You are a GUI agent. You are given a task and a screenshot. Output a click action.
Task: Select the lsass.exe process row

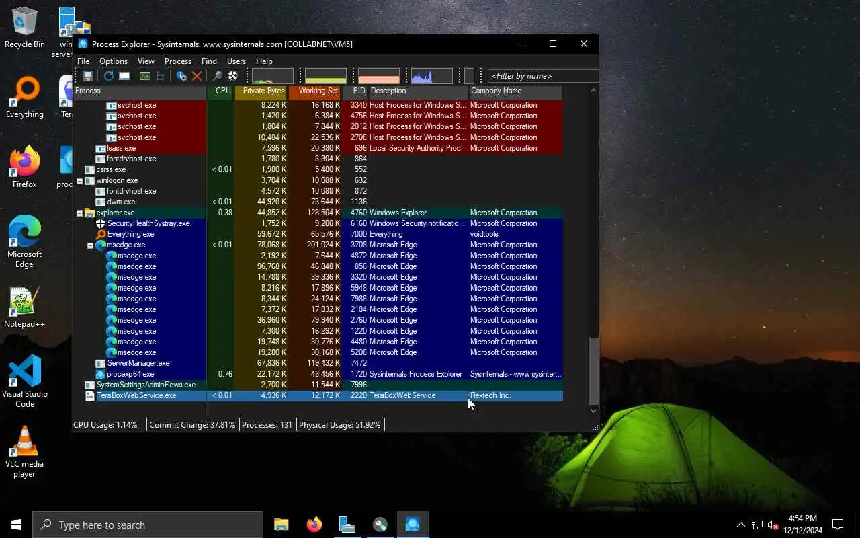(318, 148)
